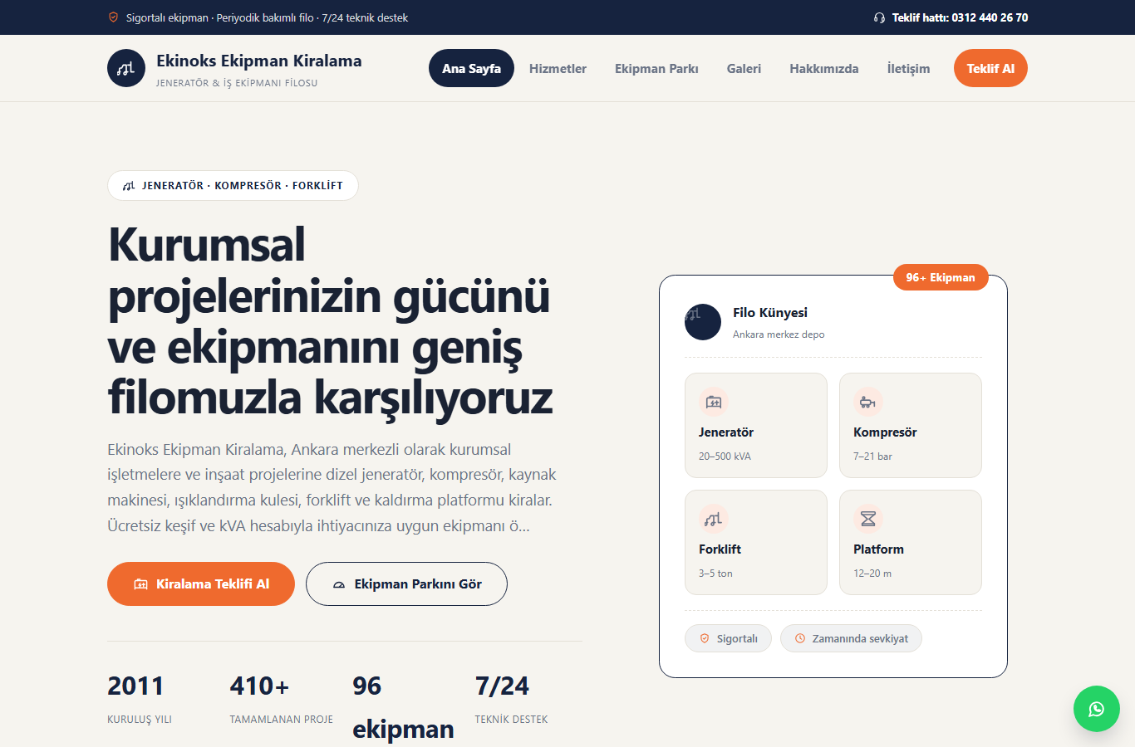This screenshot has width=1135, height=747.
Task: Click the Forklift card icon
Action: [714, 520]
